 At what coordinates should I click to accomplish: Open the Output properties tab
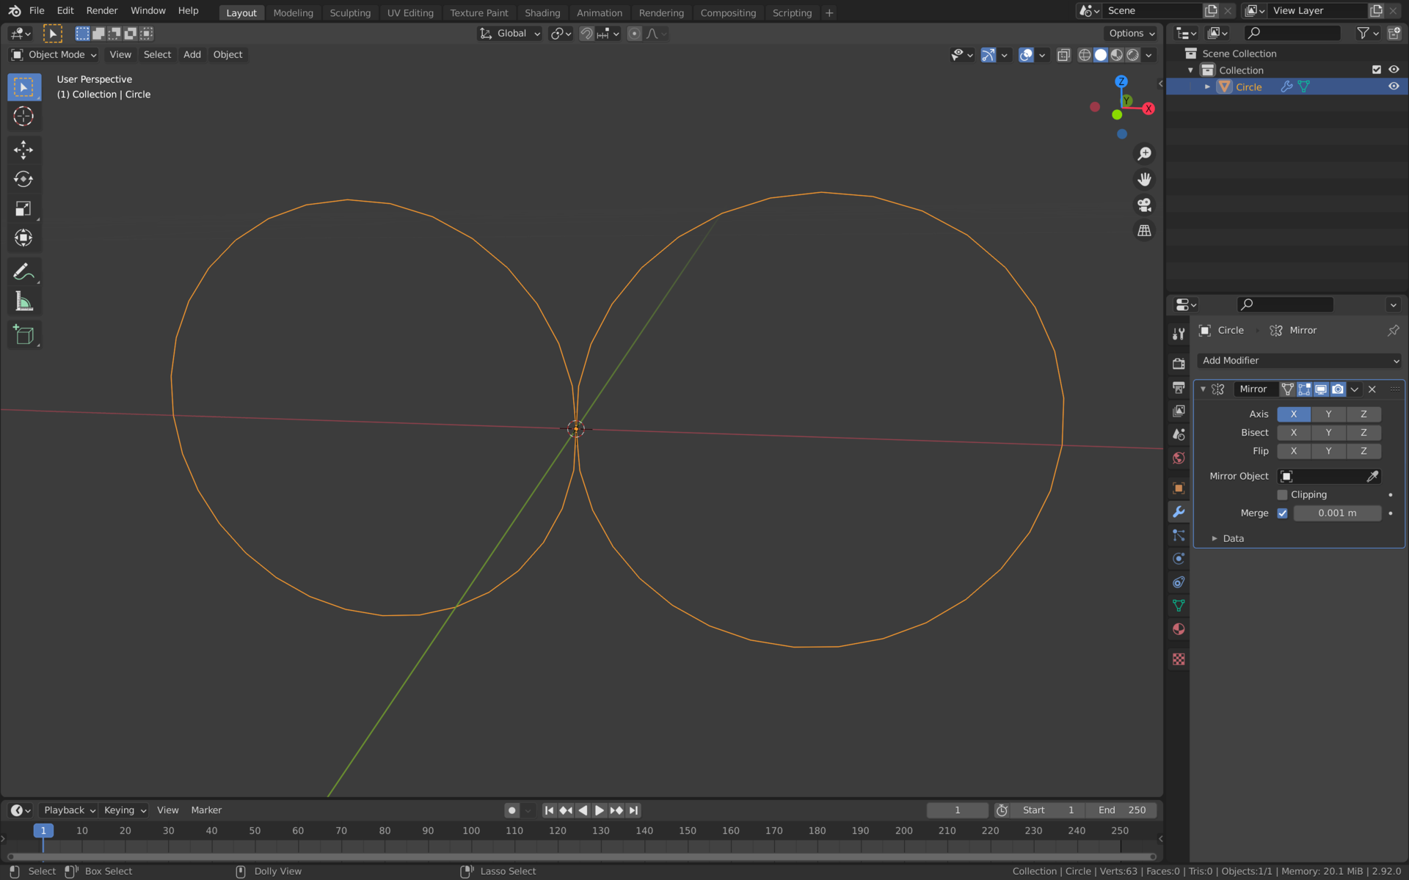(1179, 387)
